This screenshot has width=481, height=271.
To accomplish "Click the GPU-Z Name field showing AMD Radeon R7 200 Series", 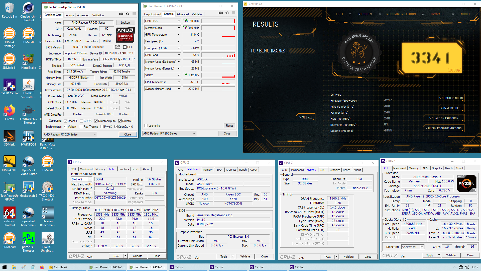I will point(88,23).
